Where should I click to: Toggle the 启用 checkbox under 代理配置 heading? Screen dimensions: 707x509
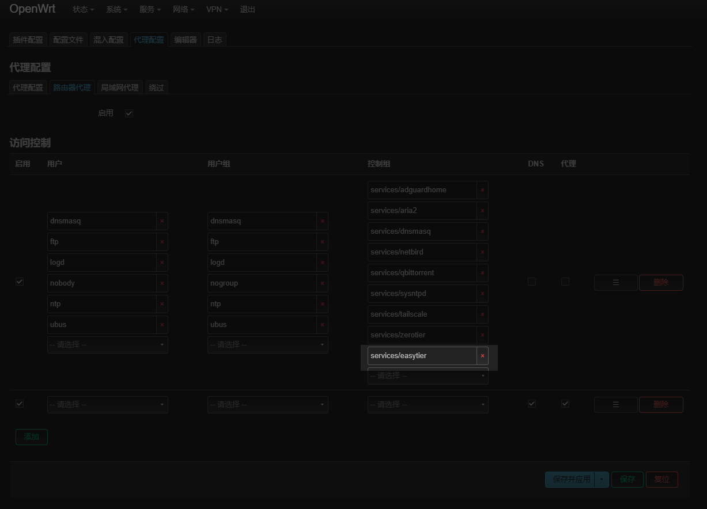pyautogui.click(x=129, y=113)
